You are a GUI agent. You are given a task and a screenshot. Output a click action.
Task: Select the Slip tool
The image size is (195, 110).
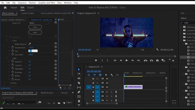pyautogui.click(x=79, y=87)
